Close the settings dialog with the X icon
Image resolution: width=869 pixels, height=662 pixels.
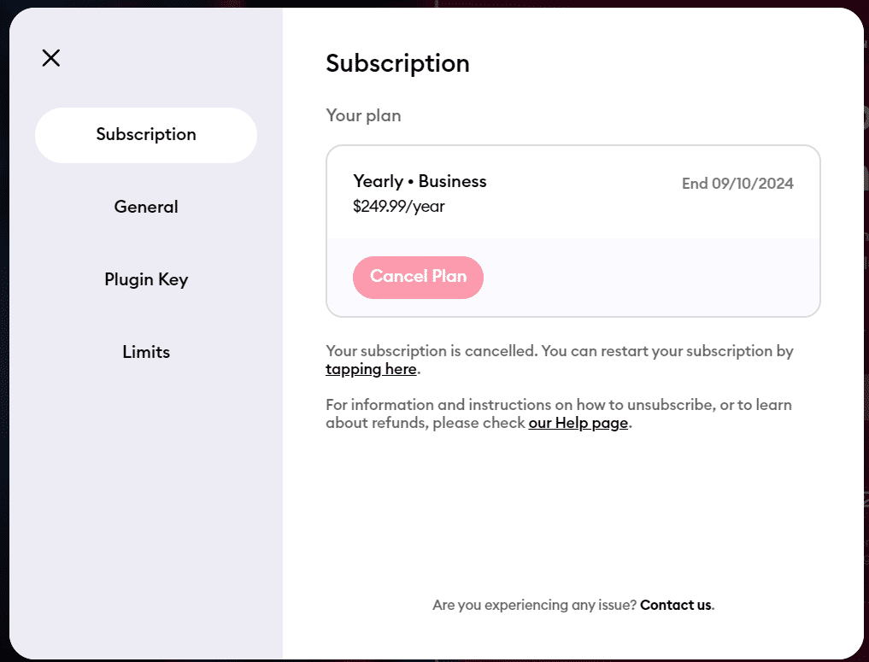pos(51,58)
